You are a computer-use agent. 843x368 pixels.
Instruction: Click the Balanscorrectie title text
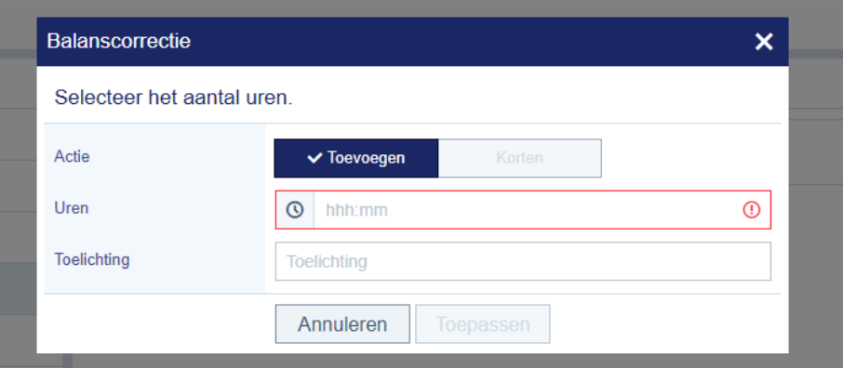click(119, 41)
